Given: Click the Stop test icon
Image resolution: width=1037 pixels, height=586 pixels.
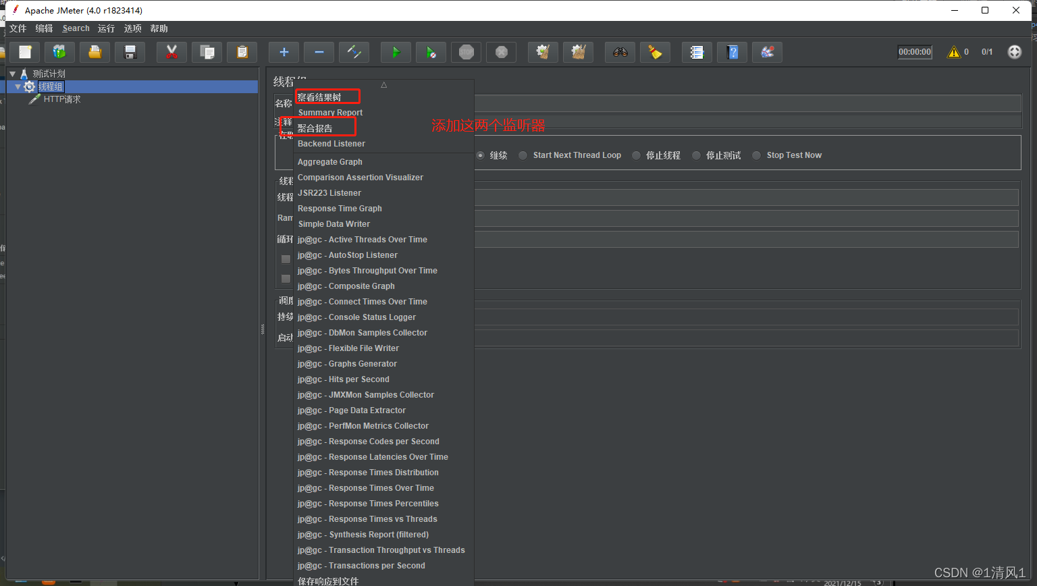Looking at the screenshot, I should 467,52.
